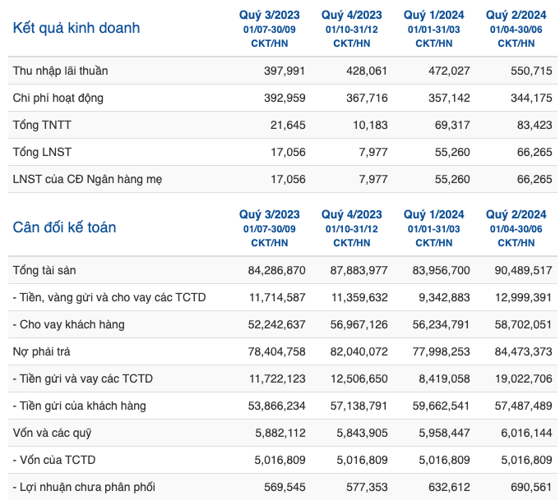This screenshot has width=560, height=500.
Task: Click the 'Tổng LNST' row label
Action: point(42,152)
